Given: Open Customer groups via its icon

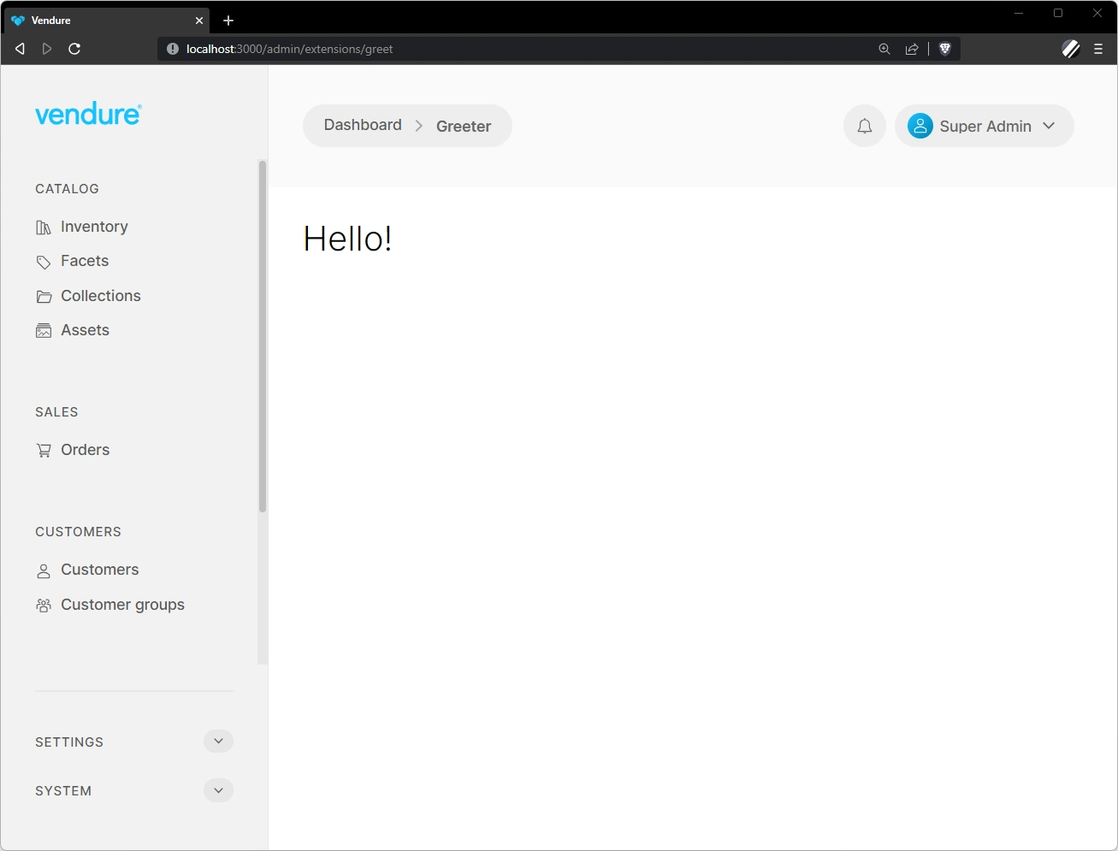Looking at the screenshot, I should 44,604.
